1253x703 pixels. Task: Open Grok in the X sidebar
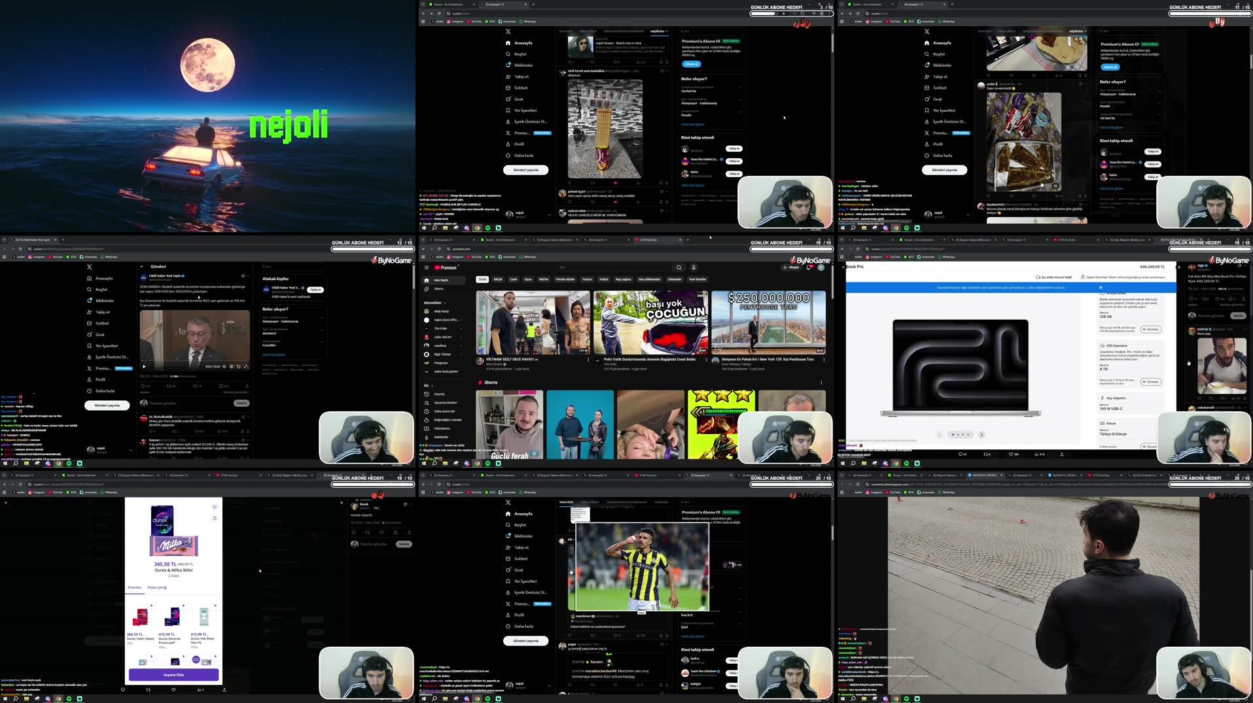pos(518,99)
